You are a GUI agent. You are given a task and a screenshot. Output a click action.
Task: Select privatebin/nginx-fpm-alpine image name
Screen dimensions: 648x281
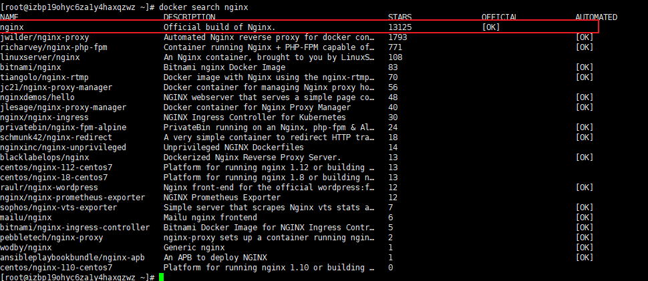[x=63, y=127]
